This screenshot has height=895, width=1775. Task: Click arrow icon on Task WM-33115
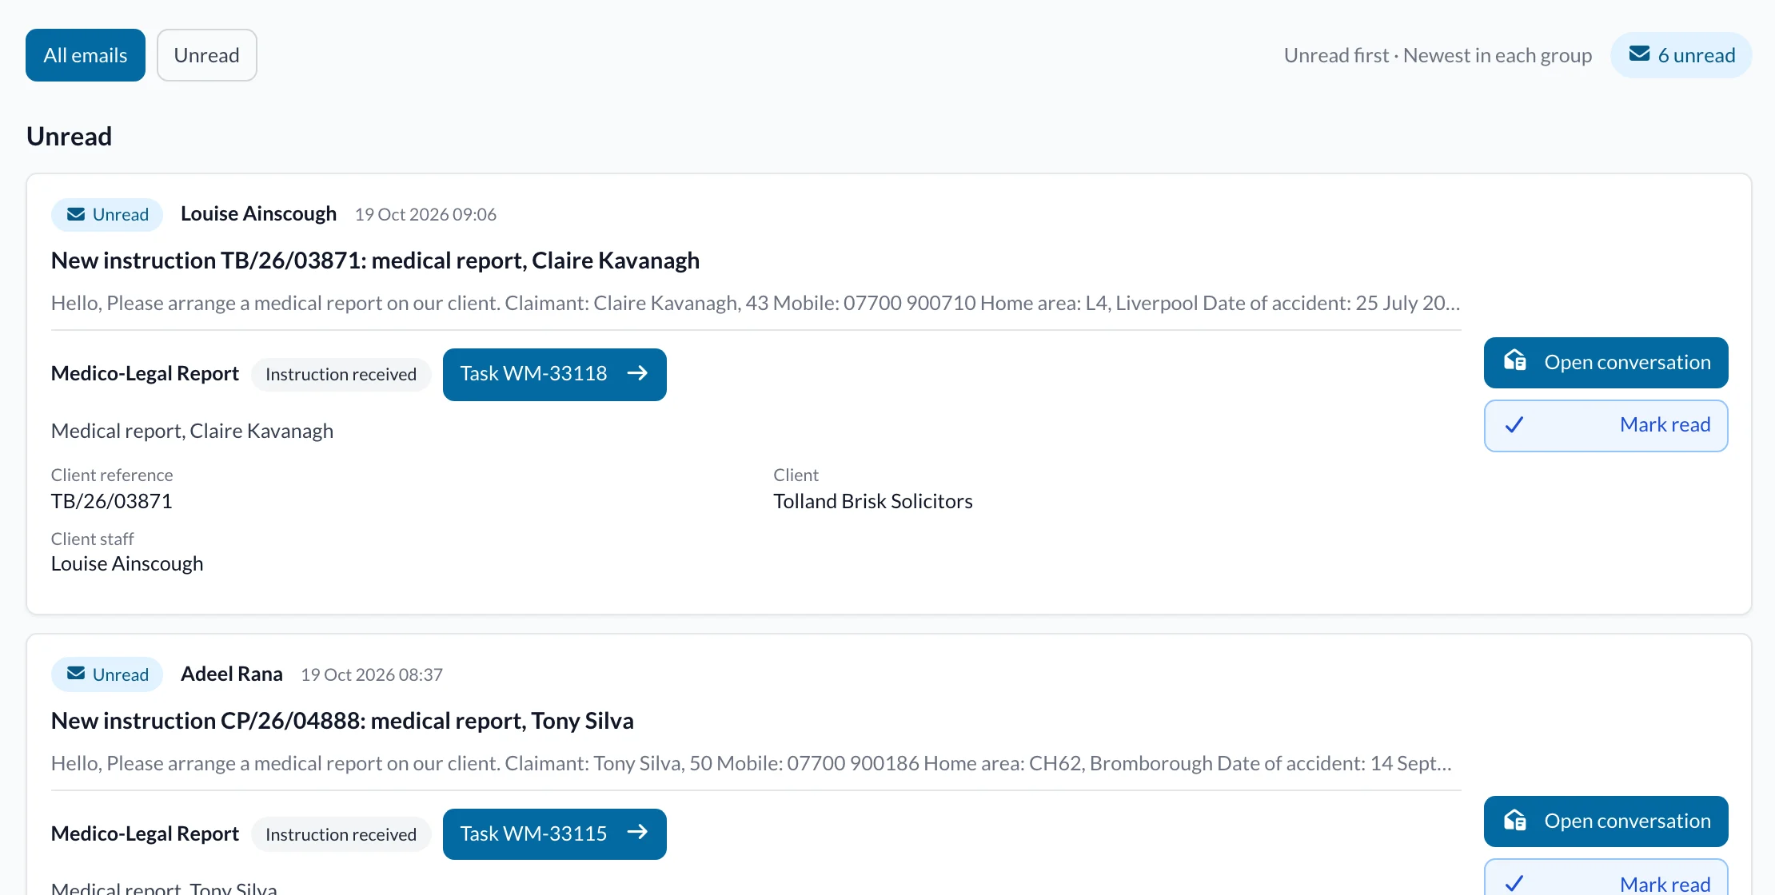pos(637,833)
